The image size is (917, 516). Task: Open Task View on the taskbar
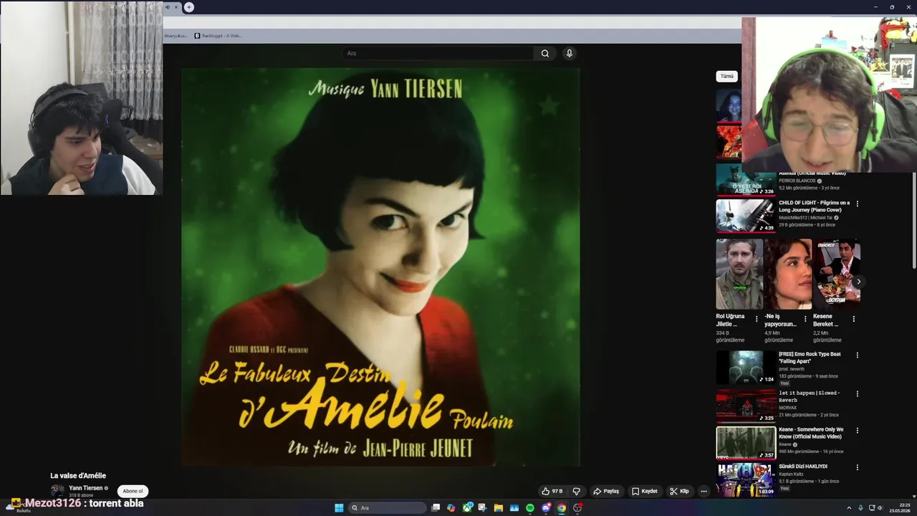[x=436, y=508]
